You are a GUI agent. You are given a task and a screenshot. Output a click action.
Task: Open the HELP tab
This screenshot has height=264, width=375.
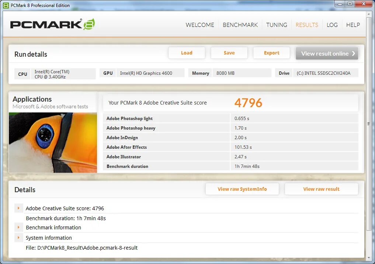(353, 25)
